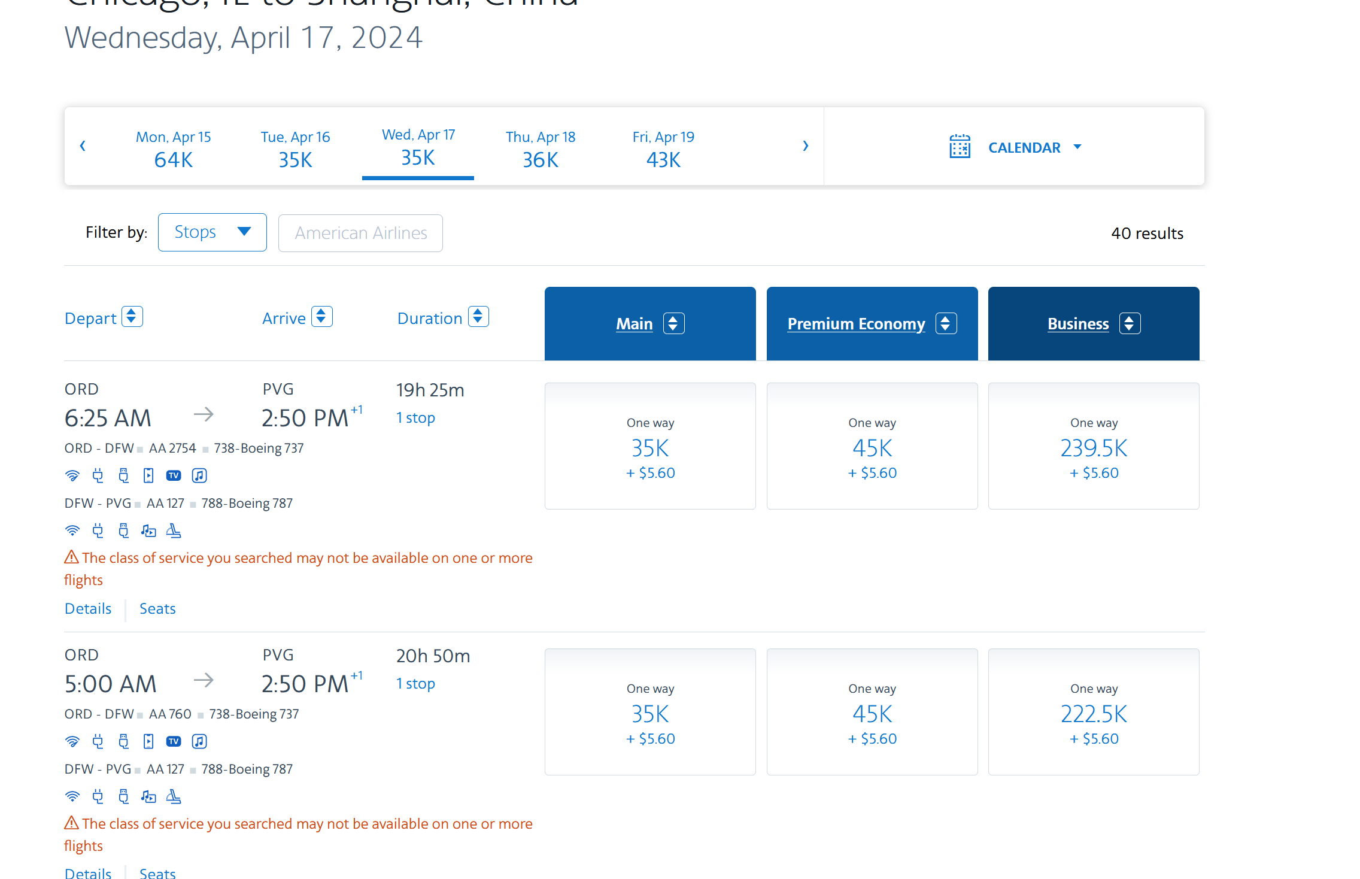Click lie-flat seat icon on the 6:25 AM itinerary

point(174,531)
